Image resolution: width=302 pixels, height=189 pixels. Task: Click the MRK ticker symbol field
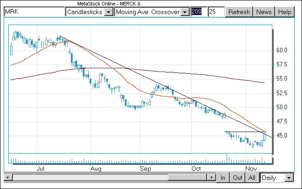pyautogui.click(x=34, y=12)
